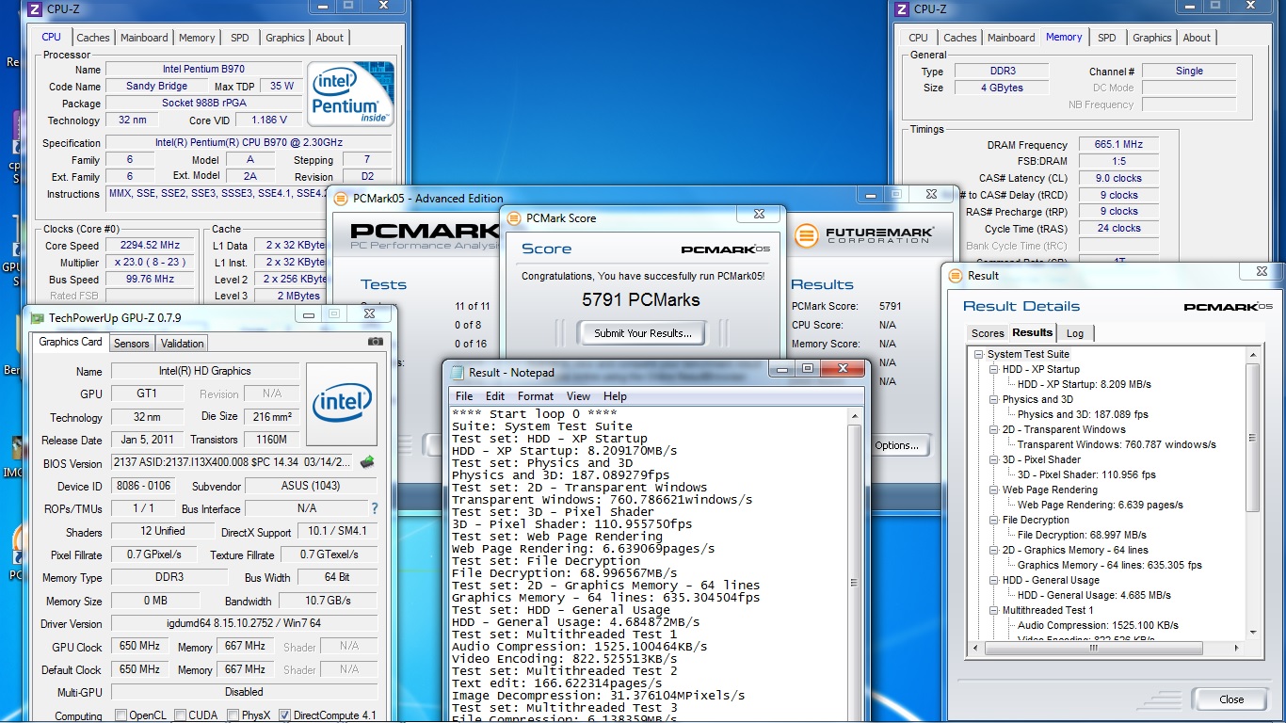Collapse the System Test Suite tree node
The height and width of the screenshot is (723, 1286).
tap(979, 354)
